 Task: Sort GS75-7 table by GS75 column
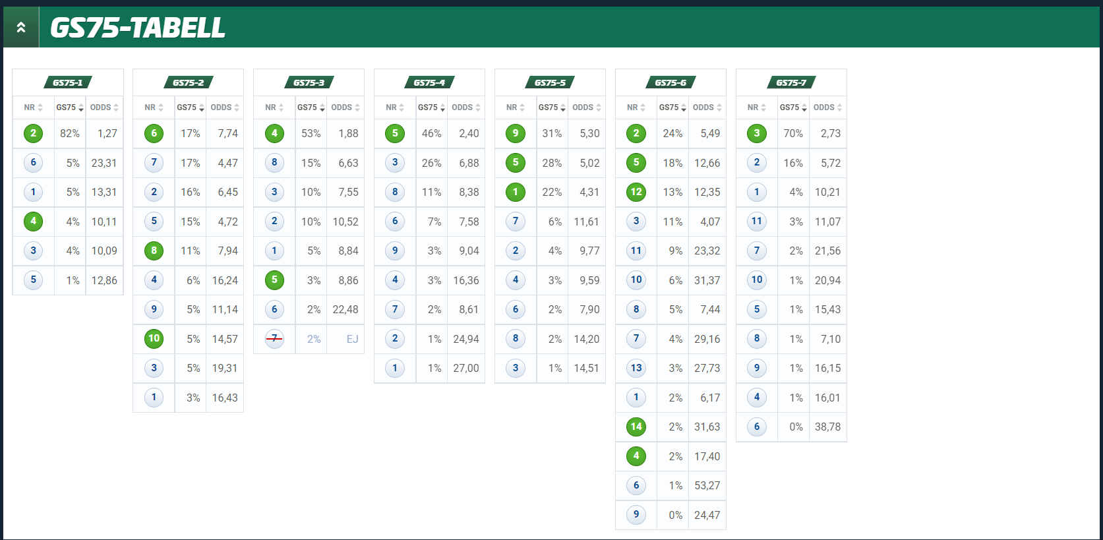click(793, 107)
